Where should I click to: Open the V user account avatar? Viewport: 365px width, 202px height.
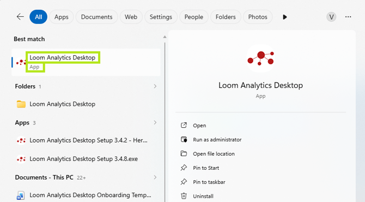(331, 17)
